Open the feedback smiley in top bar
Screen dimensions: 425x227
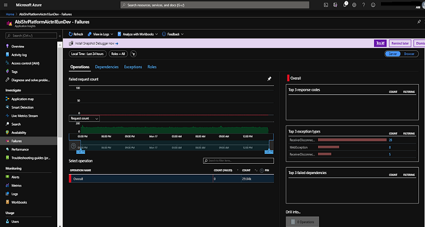point(373,5)
